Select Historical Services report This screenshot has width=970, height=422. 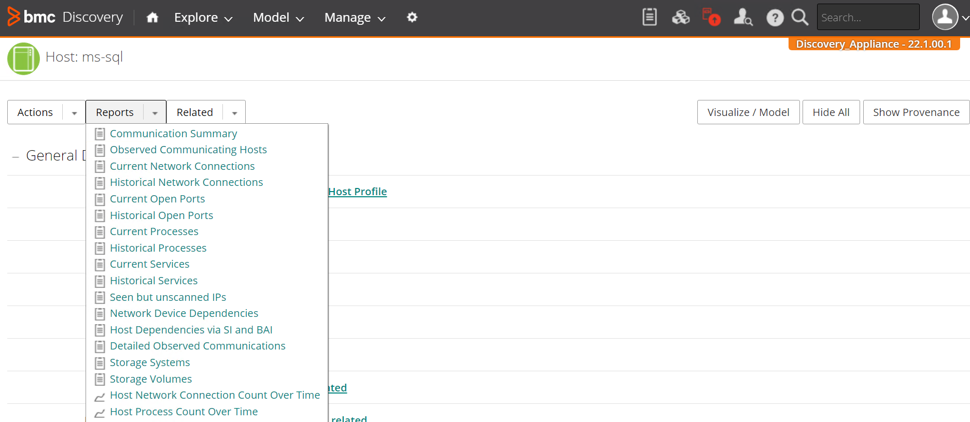pyautogui.click(x=154, y=281)
